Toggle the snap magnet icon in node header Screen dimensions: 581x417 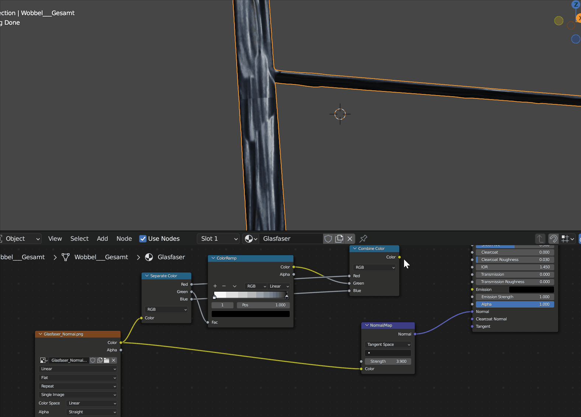553,239
